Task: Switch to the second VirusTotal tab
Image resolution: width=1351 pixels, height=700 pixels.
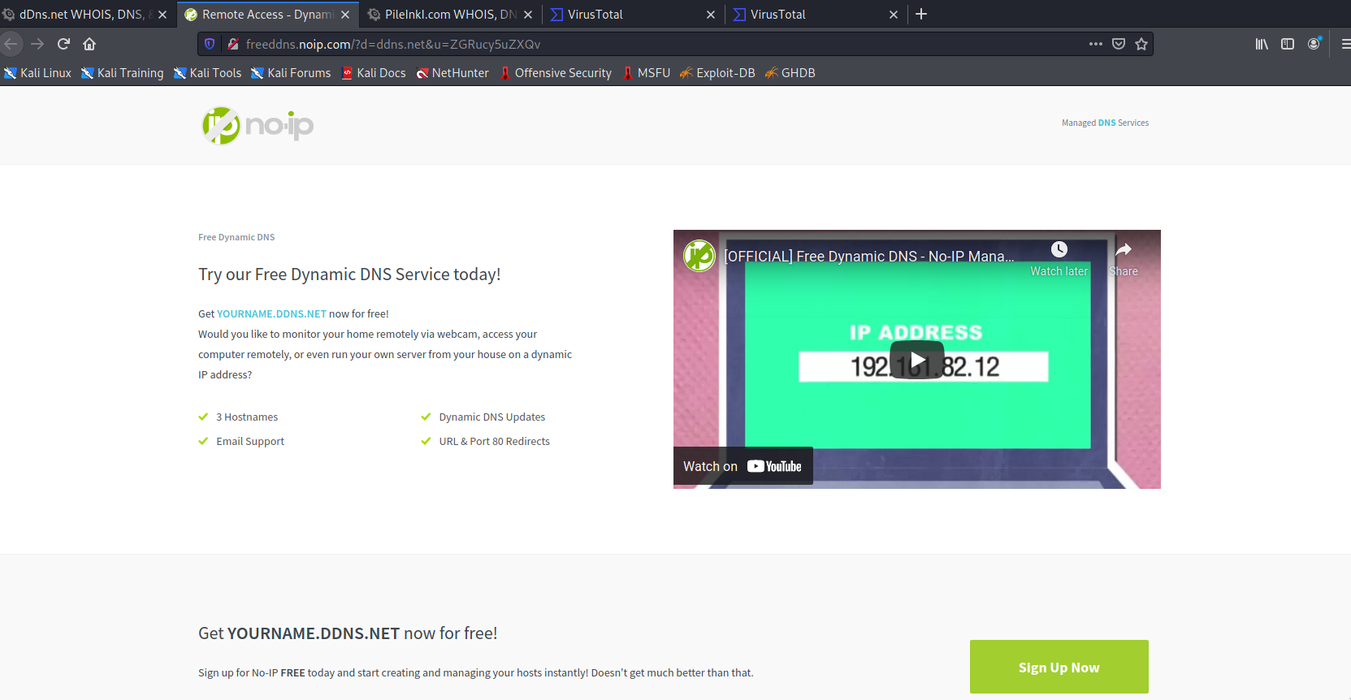Action: pos(815,15)
